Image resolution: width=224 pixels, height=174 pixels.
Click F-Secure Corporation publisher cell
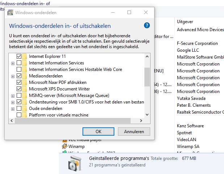click(x=197, y=43)
